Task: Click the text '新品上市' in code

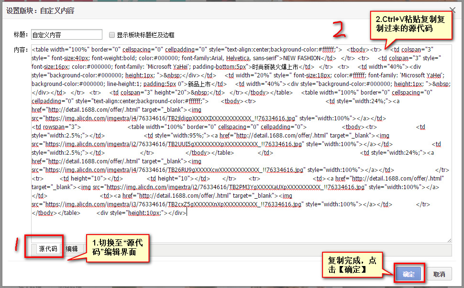Action: point(199,84)
